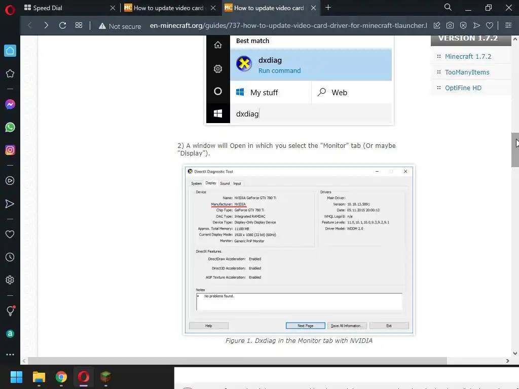The height and width of the screenshot is (389, 519).
Task: Click the dxdiag search results image
Action: pos(300,80)
